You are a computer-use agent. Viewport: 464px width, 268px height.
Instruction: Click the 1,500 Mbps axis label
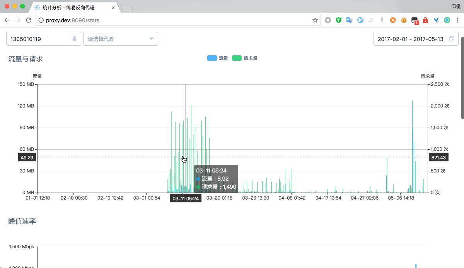point(21,247)
